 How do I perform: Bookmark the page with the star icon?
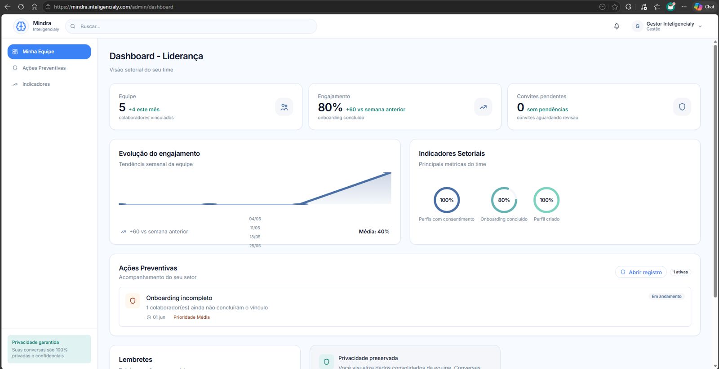point(615,7)
